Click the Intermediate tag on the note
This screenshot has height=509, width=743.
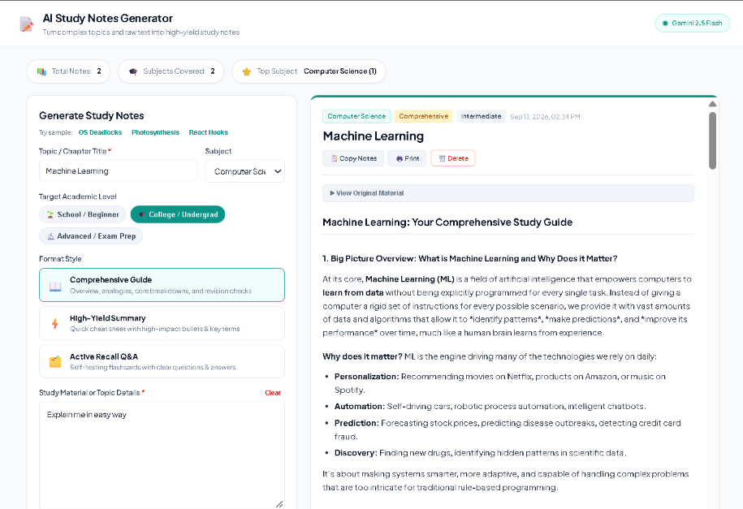click(x=481, y=116)
